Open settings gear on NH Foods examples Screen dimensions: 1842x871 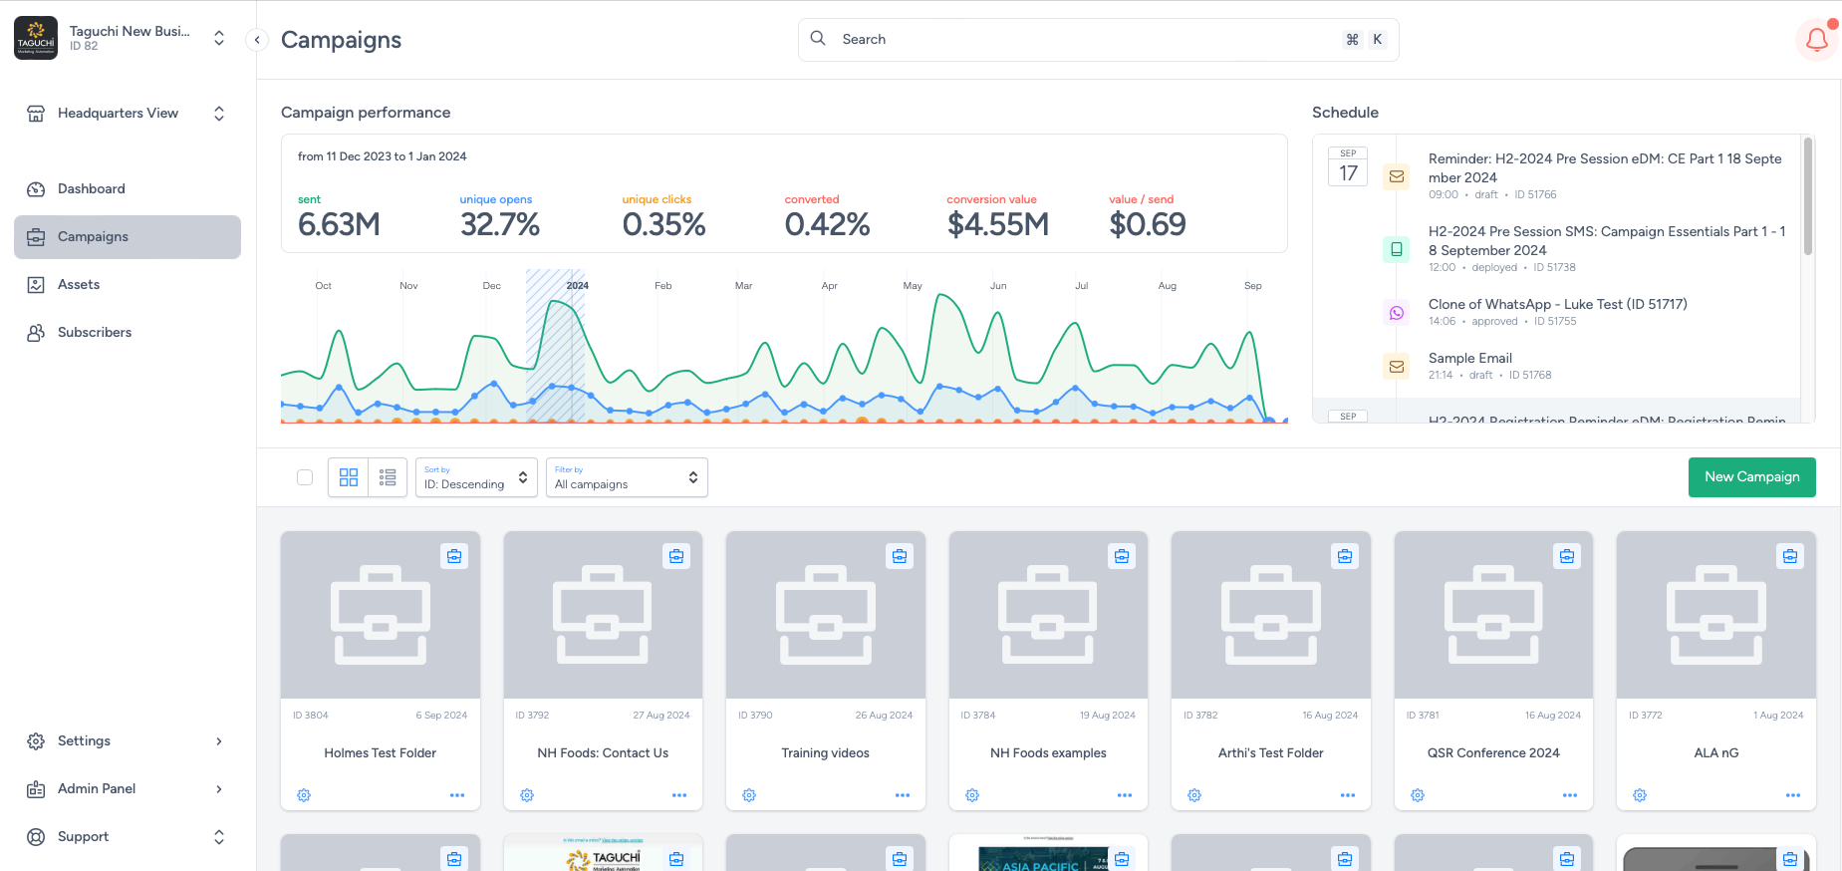click(x=972, y=795)
